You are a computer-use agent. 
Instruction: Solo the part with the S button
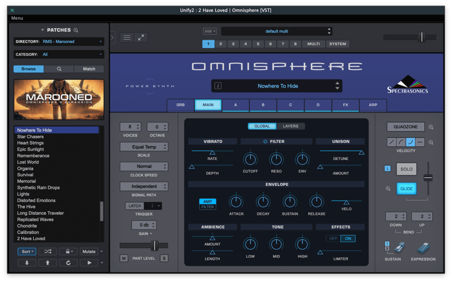(164, 258)
